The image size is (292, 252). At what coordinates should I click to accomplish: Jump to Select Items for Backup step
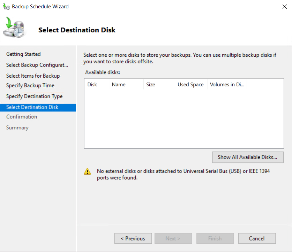33,76
